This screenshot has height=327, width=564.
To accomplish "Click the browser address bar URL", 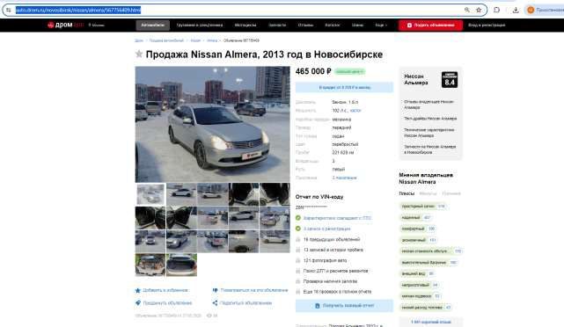I will coord(78,10).
